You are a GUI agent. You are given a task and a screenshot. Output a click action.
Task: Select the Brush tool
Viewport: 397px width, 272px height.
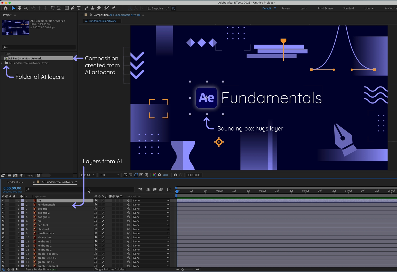(x=86, y=8)
